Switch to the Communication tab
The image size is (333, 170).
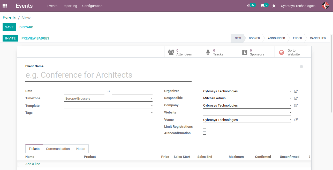pyautogui.click(x=58, y=149)
